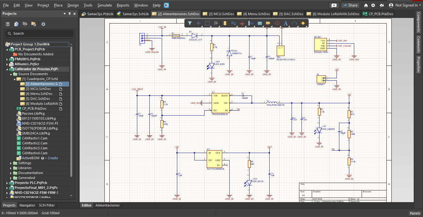Select CP_PCB.PcbDoc in project tree
Image resolution: width=423 pixels, height=217 pixels.
click(34, 108)
